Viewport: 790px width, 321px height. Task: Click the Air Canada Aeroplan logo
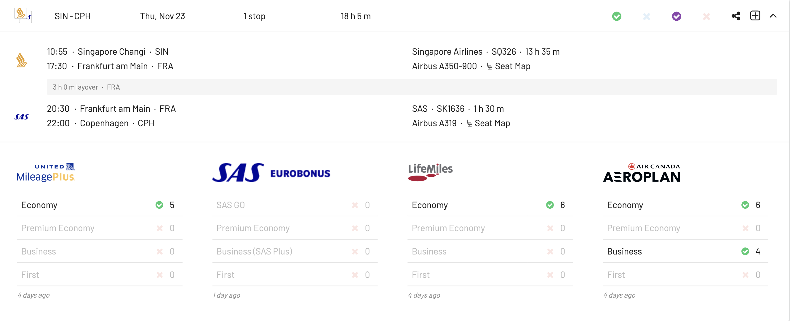tap(642, 173)
